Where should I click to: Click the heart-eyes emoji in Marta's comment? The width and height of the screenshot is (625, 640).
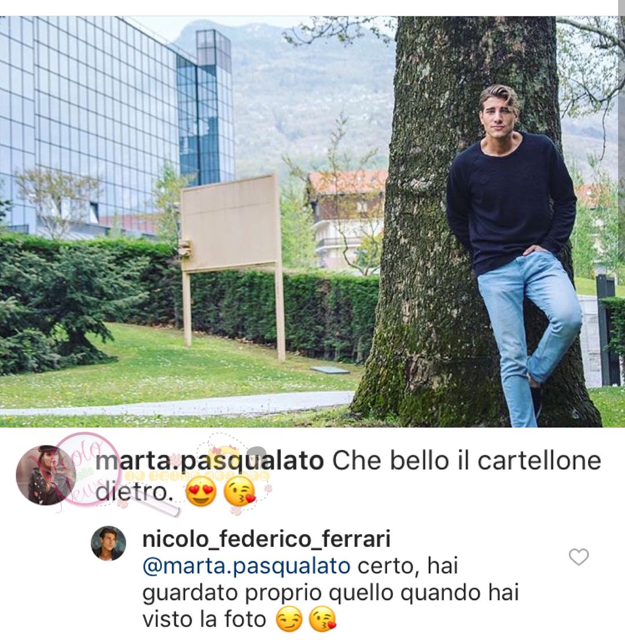(x=201, y=492)
